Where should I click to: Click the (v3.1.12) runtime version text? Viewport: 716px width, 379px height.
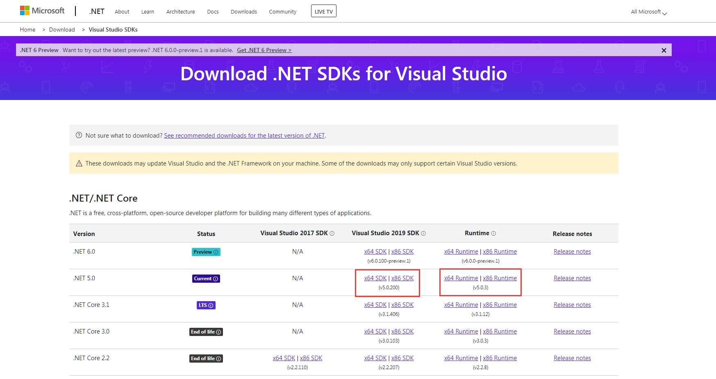click(480, 314)
